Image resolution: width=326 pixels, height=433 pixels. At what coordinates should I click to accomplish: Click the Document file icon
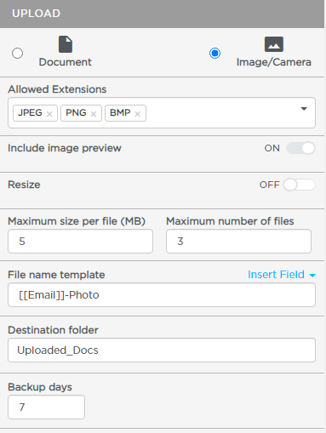click(66, 44)
